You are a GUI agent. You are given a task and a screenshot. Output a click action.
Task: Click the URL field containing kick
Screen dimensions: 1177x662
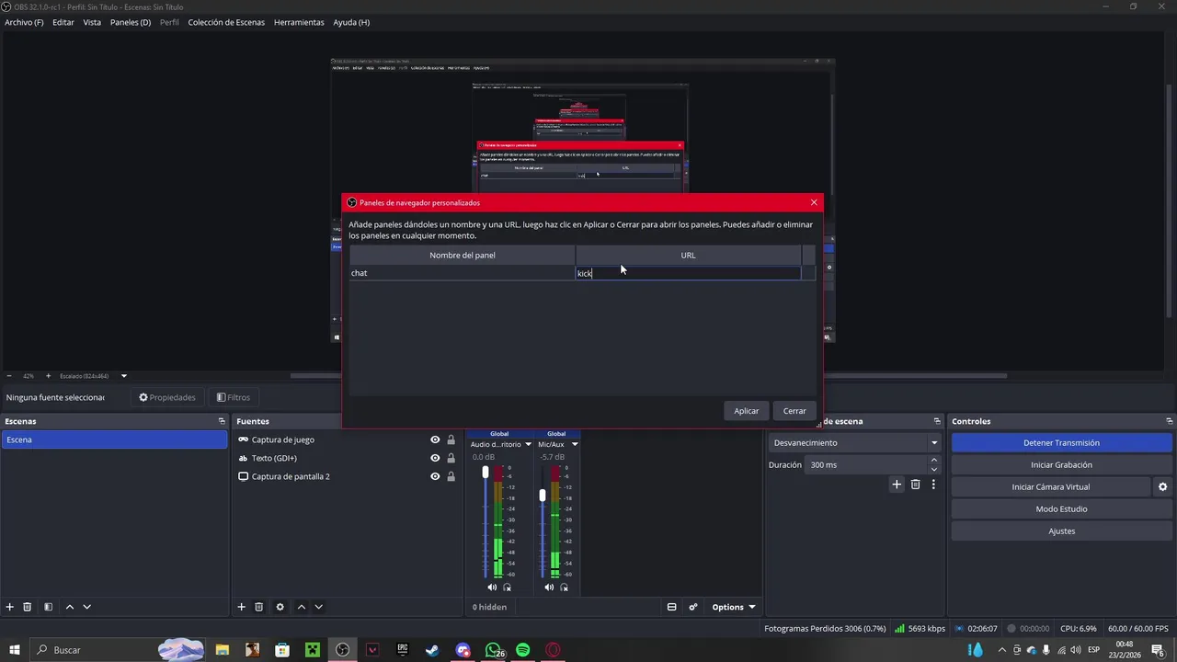point(688,273)
